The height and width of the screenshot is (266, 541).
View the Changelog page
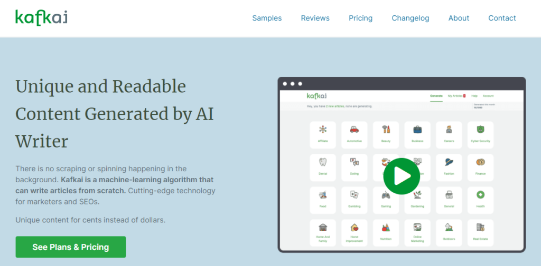[x=410, y=18]
